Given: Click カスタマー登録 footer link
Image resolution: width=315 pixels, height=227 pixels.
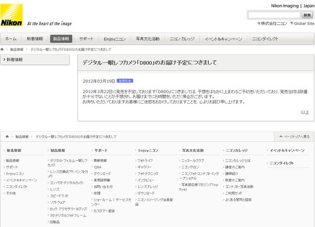Looking at the screenshot, I should coord(104,211).
